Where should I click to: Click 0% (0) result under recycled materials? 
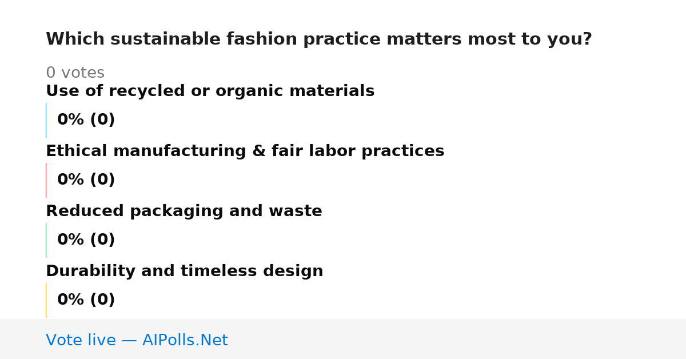(x=86, y=120)
